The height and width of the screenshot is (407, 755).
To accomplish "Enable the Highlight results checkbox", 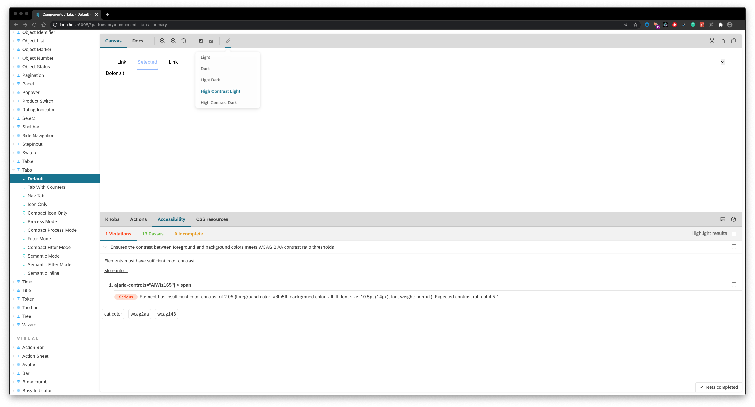I will click(x=734, y=234).
